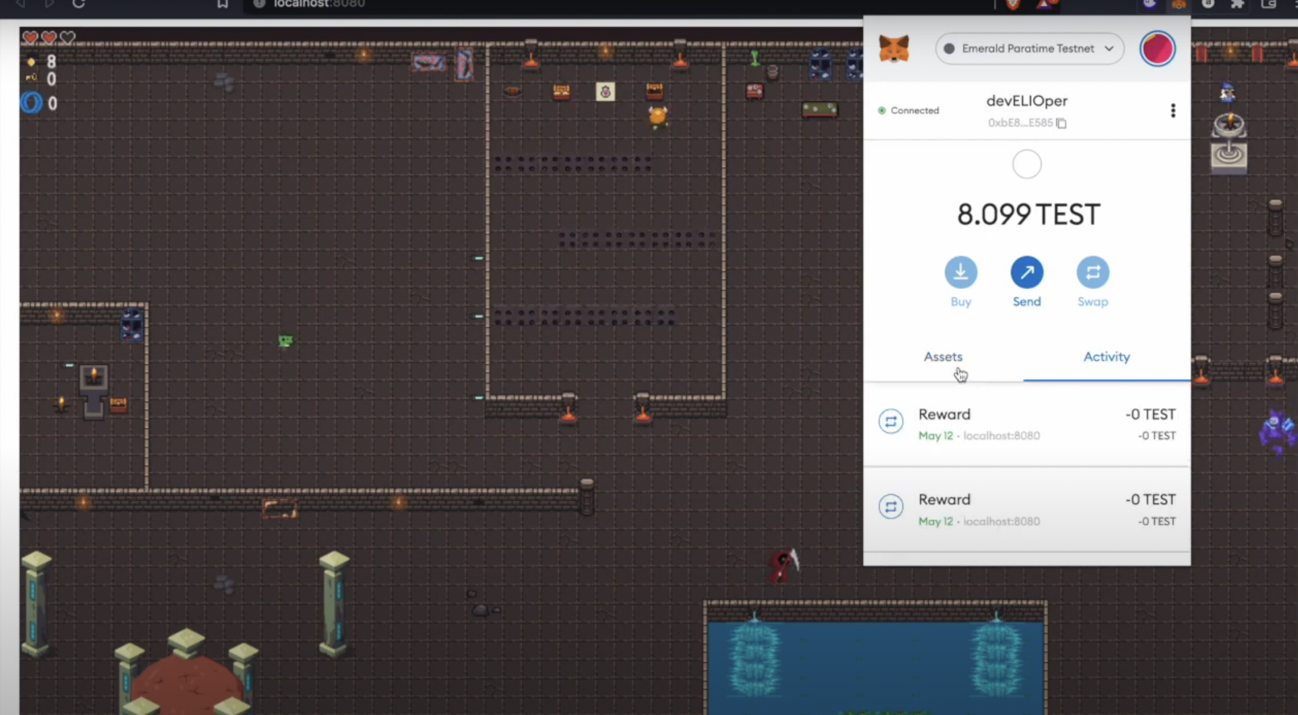Screen dimensions: 1298x715
Task: Click the Brave shields lion icon
Action: [1013, 5]
